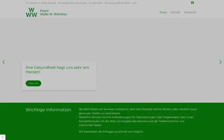Click the WWW practice logo
The image size is (224, 140).
pos(31,12)
